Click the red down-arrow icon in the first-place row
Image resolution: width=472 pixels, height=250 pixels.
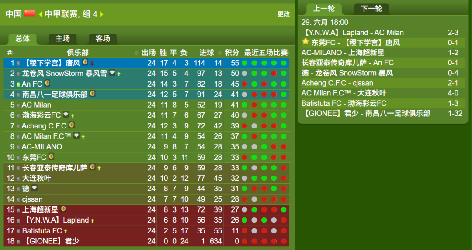point(92,64)
